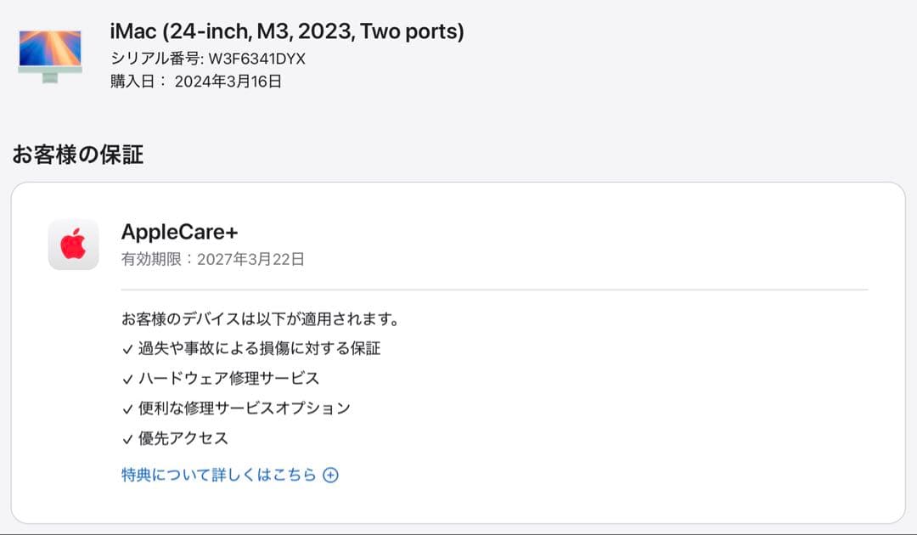Viewport: 917px width, 535px height.
Task: Click the iMac (24-inch, M3, 2023) title
Action: pos(287,32)
